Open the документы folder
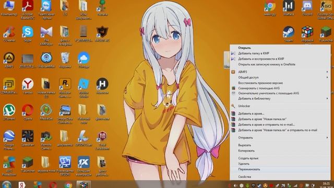The image size is (334, 188). 65,138
